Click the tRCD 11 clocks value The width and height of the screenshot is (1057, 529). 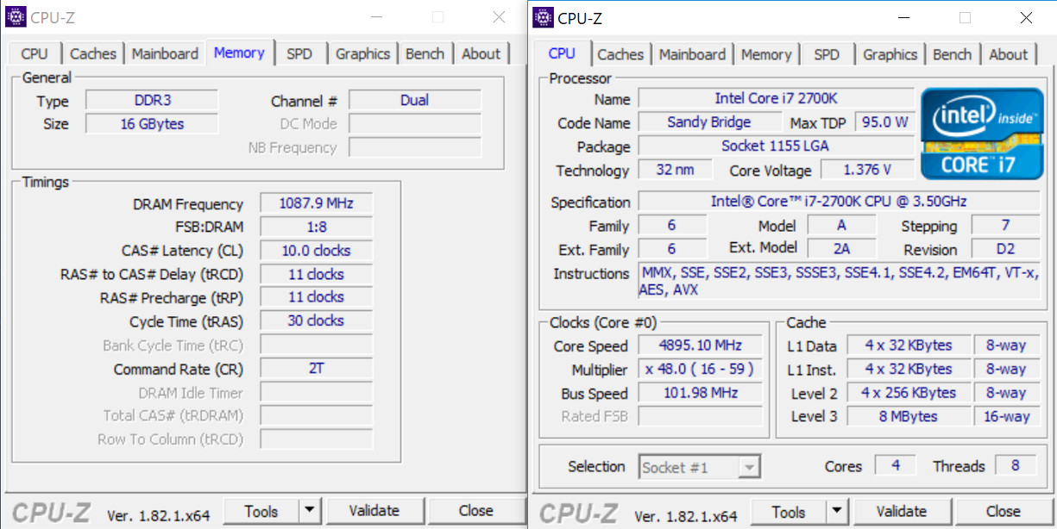[x=316, y=274]
